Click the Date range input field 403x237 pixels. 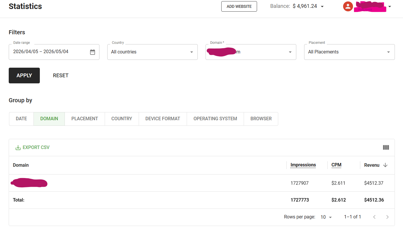click(x=54, y=52)
